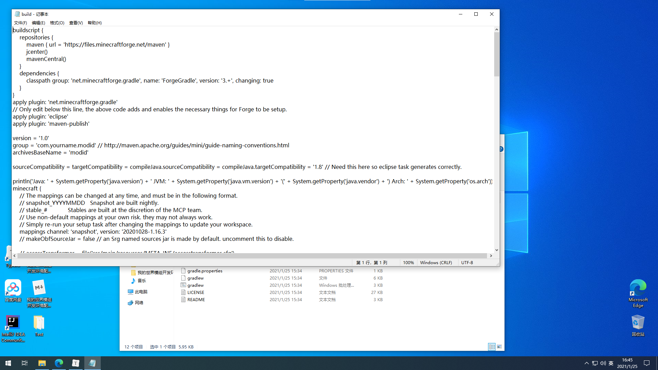Open the 文件(F) menu in Notepad
This screenshot has width=658, height=370.
(20, 23)
